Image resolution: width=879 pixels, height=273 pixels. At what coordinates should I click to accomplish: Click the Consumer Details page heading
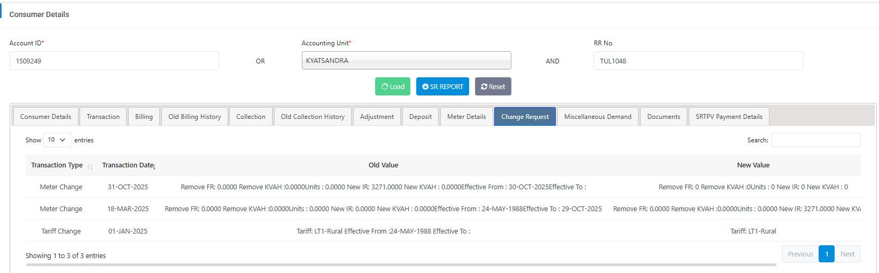(x=39, y=14)
